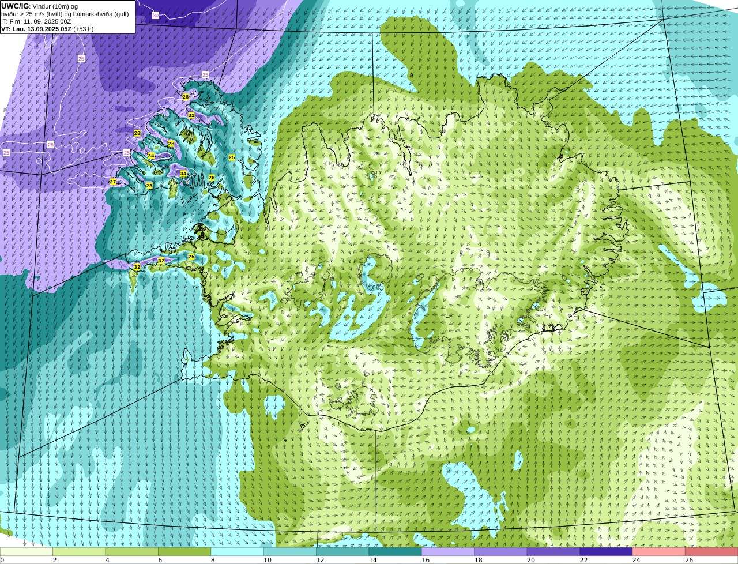
Task: Click the 16–18 m/s lavender legend swatch
Action: [x=448, y=552]
